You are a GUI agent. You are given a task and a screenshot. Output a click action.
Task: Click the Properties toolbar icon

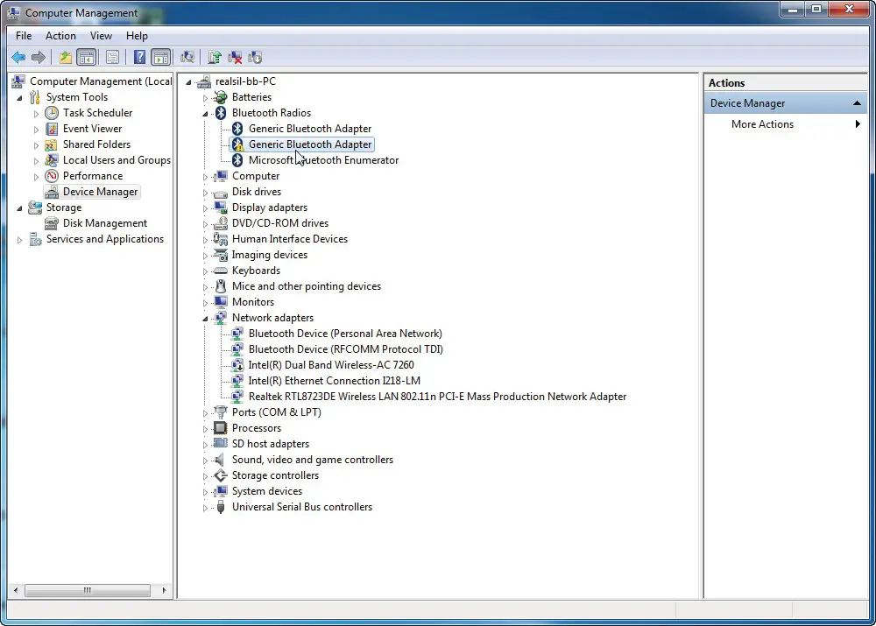[112, 58]
